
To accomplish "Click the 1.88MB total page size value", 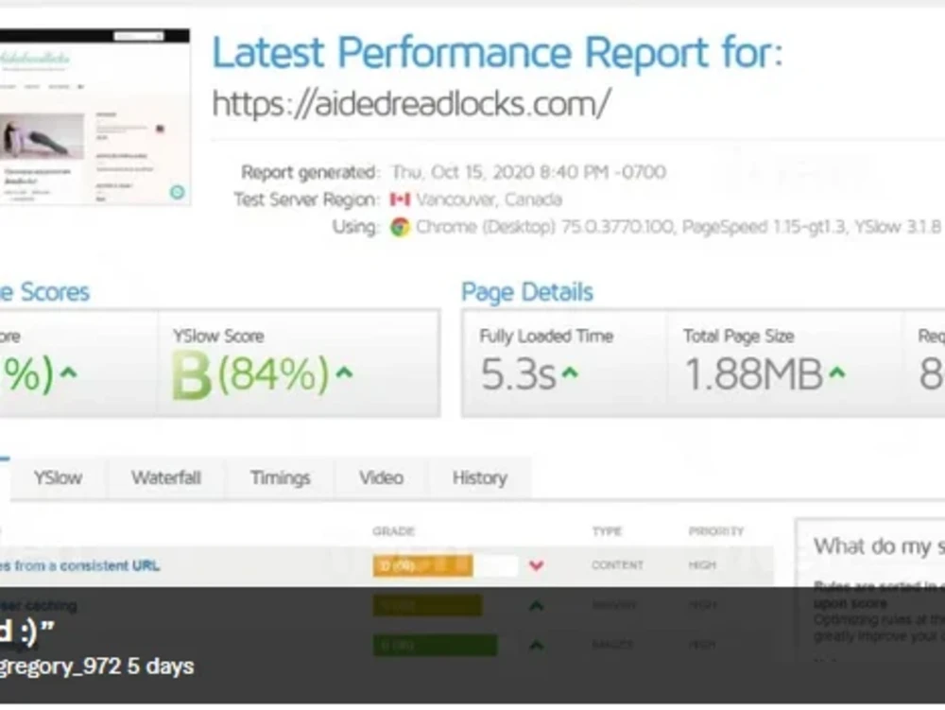I will (x=754, y=375).
